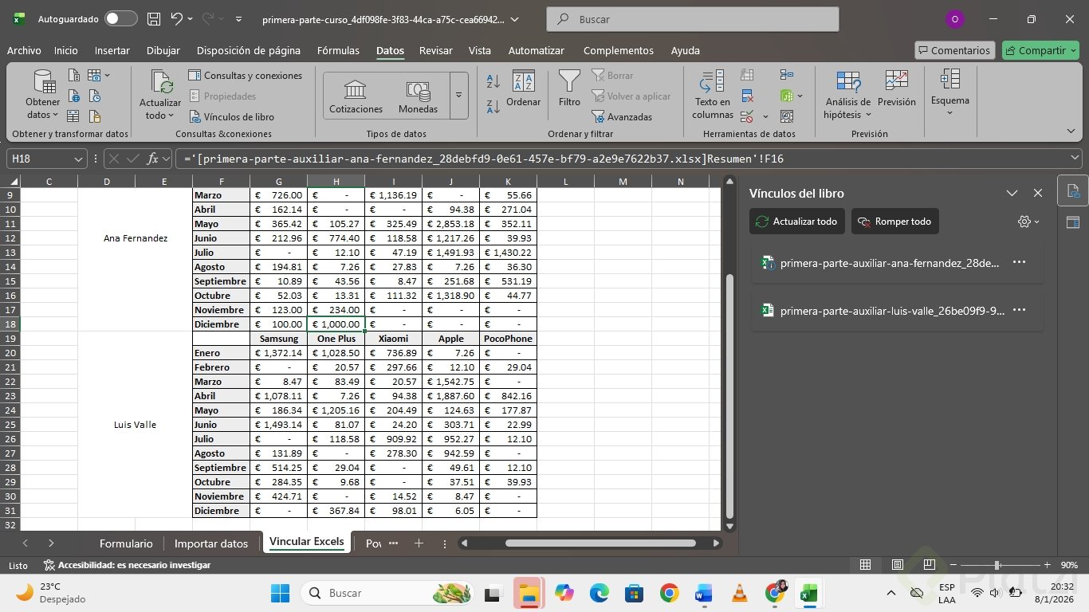Open Word from the Windows taskbar
This screenshot has width=1089, height=612.
703,593
